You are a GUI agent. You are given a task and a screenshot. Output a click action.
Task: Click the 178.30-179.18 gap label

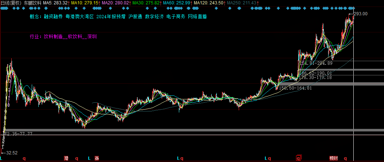[315, 78]
